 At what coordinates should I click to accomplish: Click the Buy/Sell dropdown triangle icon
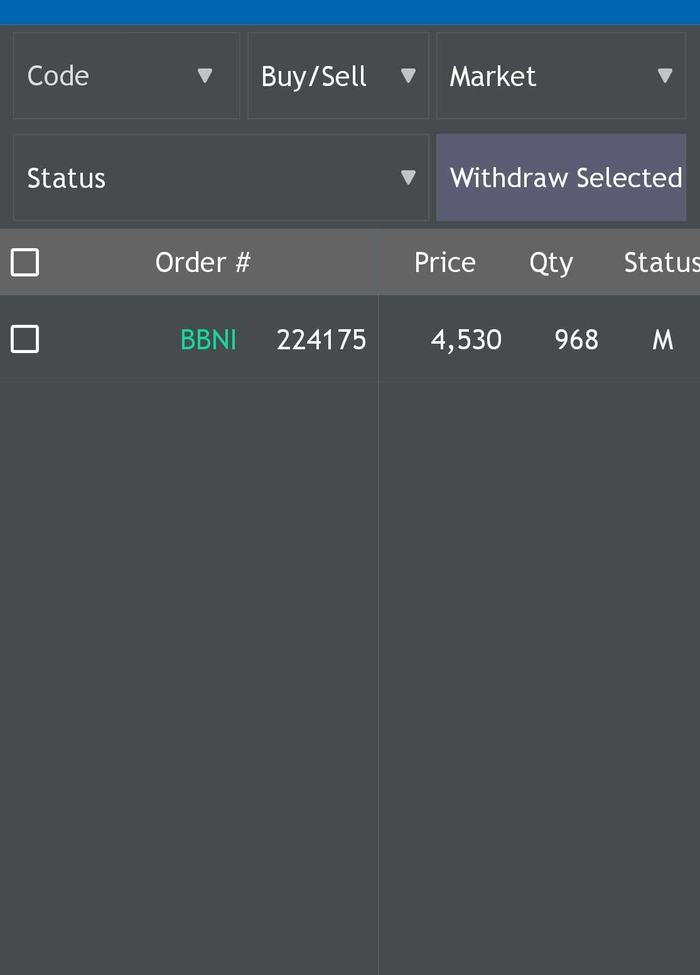click(x=408, y=76)
